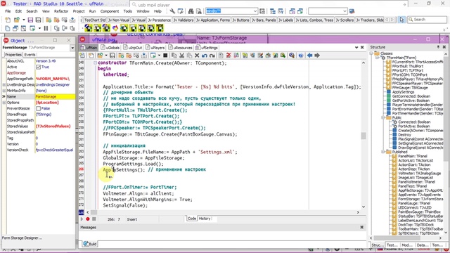Click the black Stop square in editor toolbar
Screen dimensions: 450x253
[x=165, y=56]
